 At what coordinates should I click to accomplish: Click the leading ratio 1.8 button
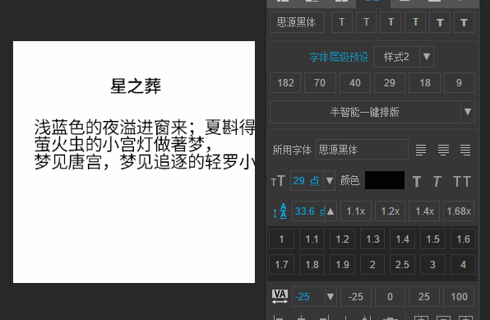(x=312, y=265)
